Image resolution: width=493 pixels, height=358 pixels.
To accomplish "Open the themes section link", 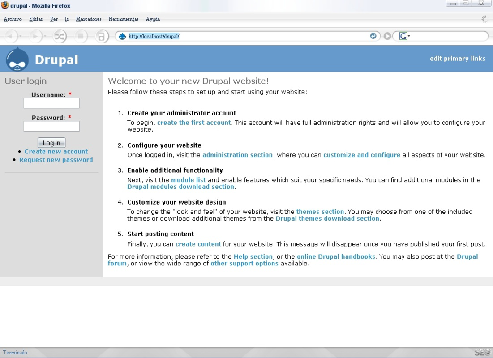I will tap(320, 212).
